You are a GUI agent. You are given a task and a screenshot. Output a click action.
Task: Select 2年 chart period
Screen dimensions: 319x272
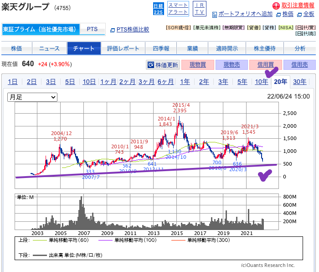pos(204,82)
